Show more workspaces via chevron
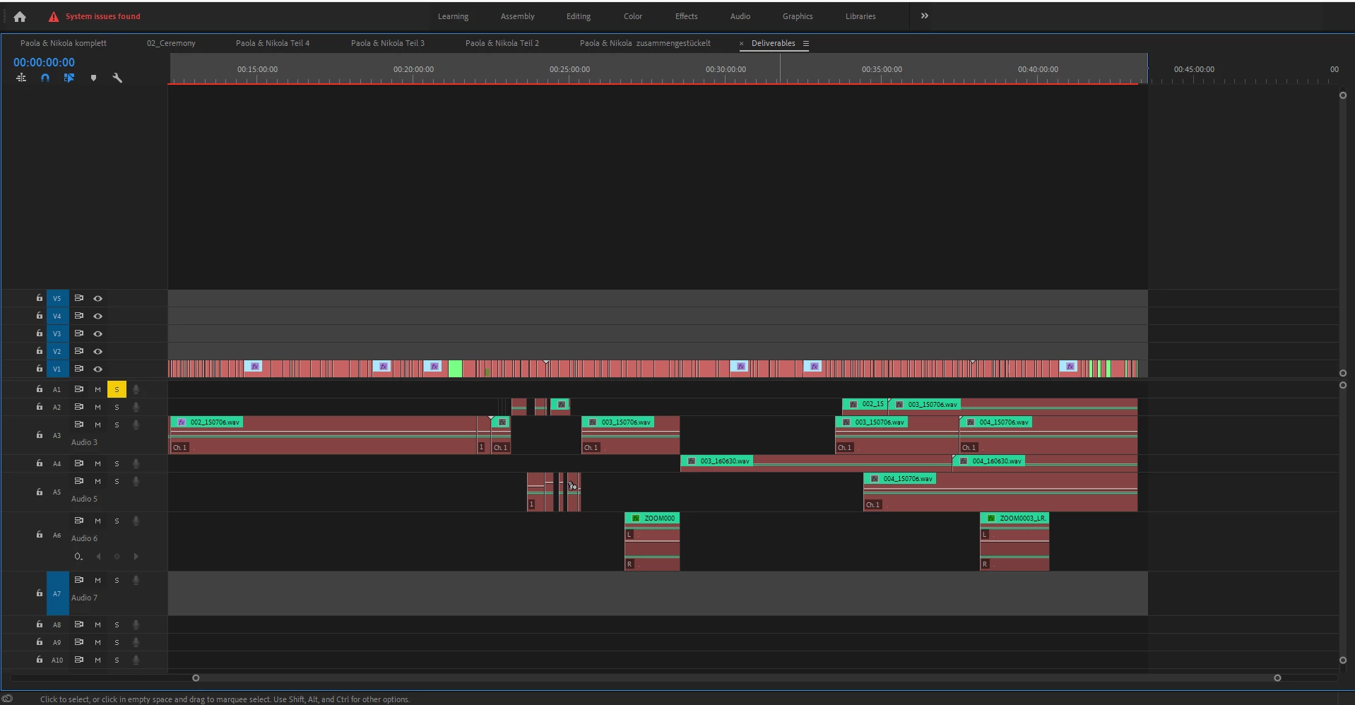The height and width of the screenshot is (705, 1355). click(924, 16)
